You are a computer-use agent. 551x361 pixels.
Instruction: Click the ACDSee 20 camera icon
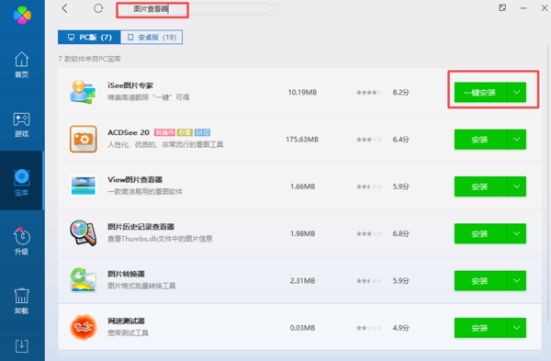pyautogui.click(x=83, y=140)
